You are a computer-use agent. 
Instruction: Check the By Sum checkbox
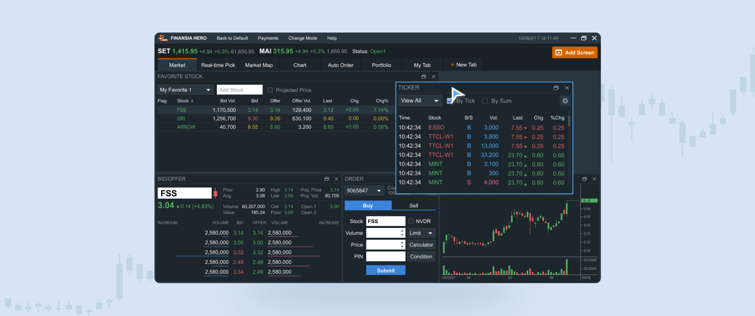(x=485, y=101)
